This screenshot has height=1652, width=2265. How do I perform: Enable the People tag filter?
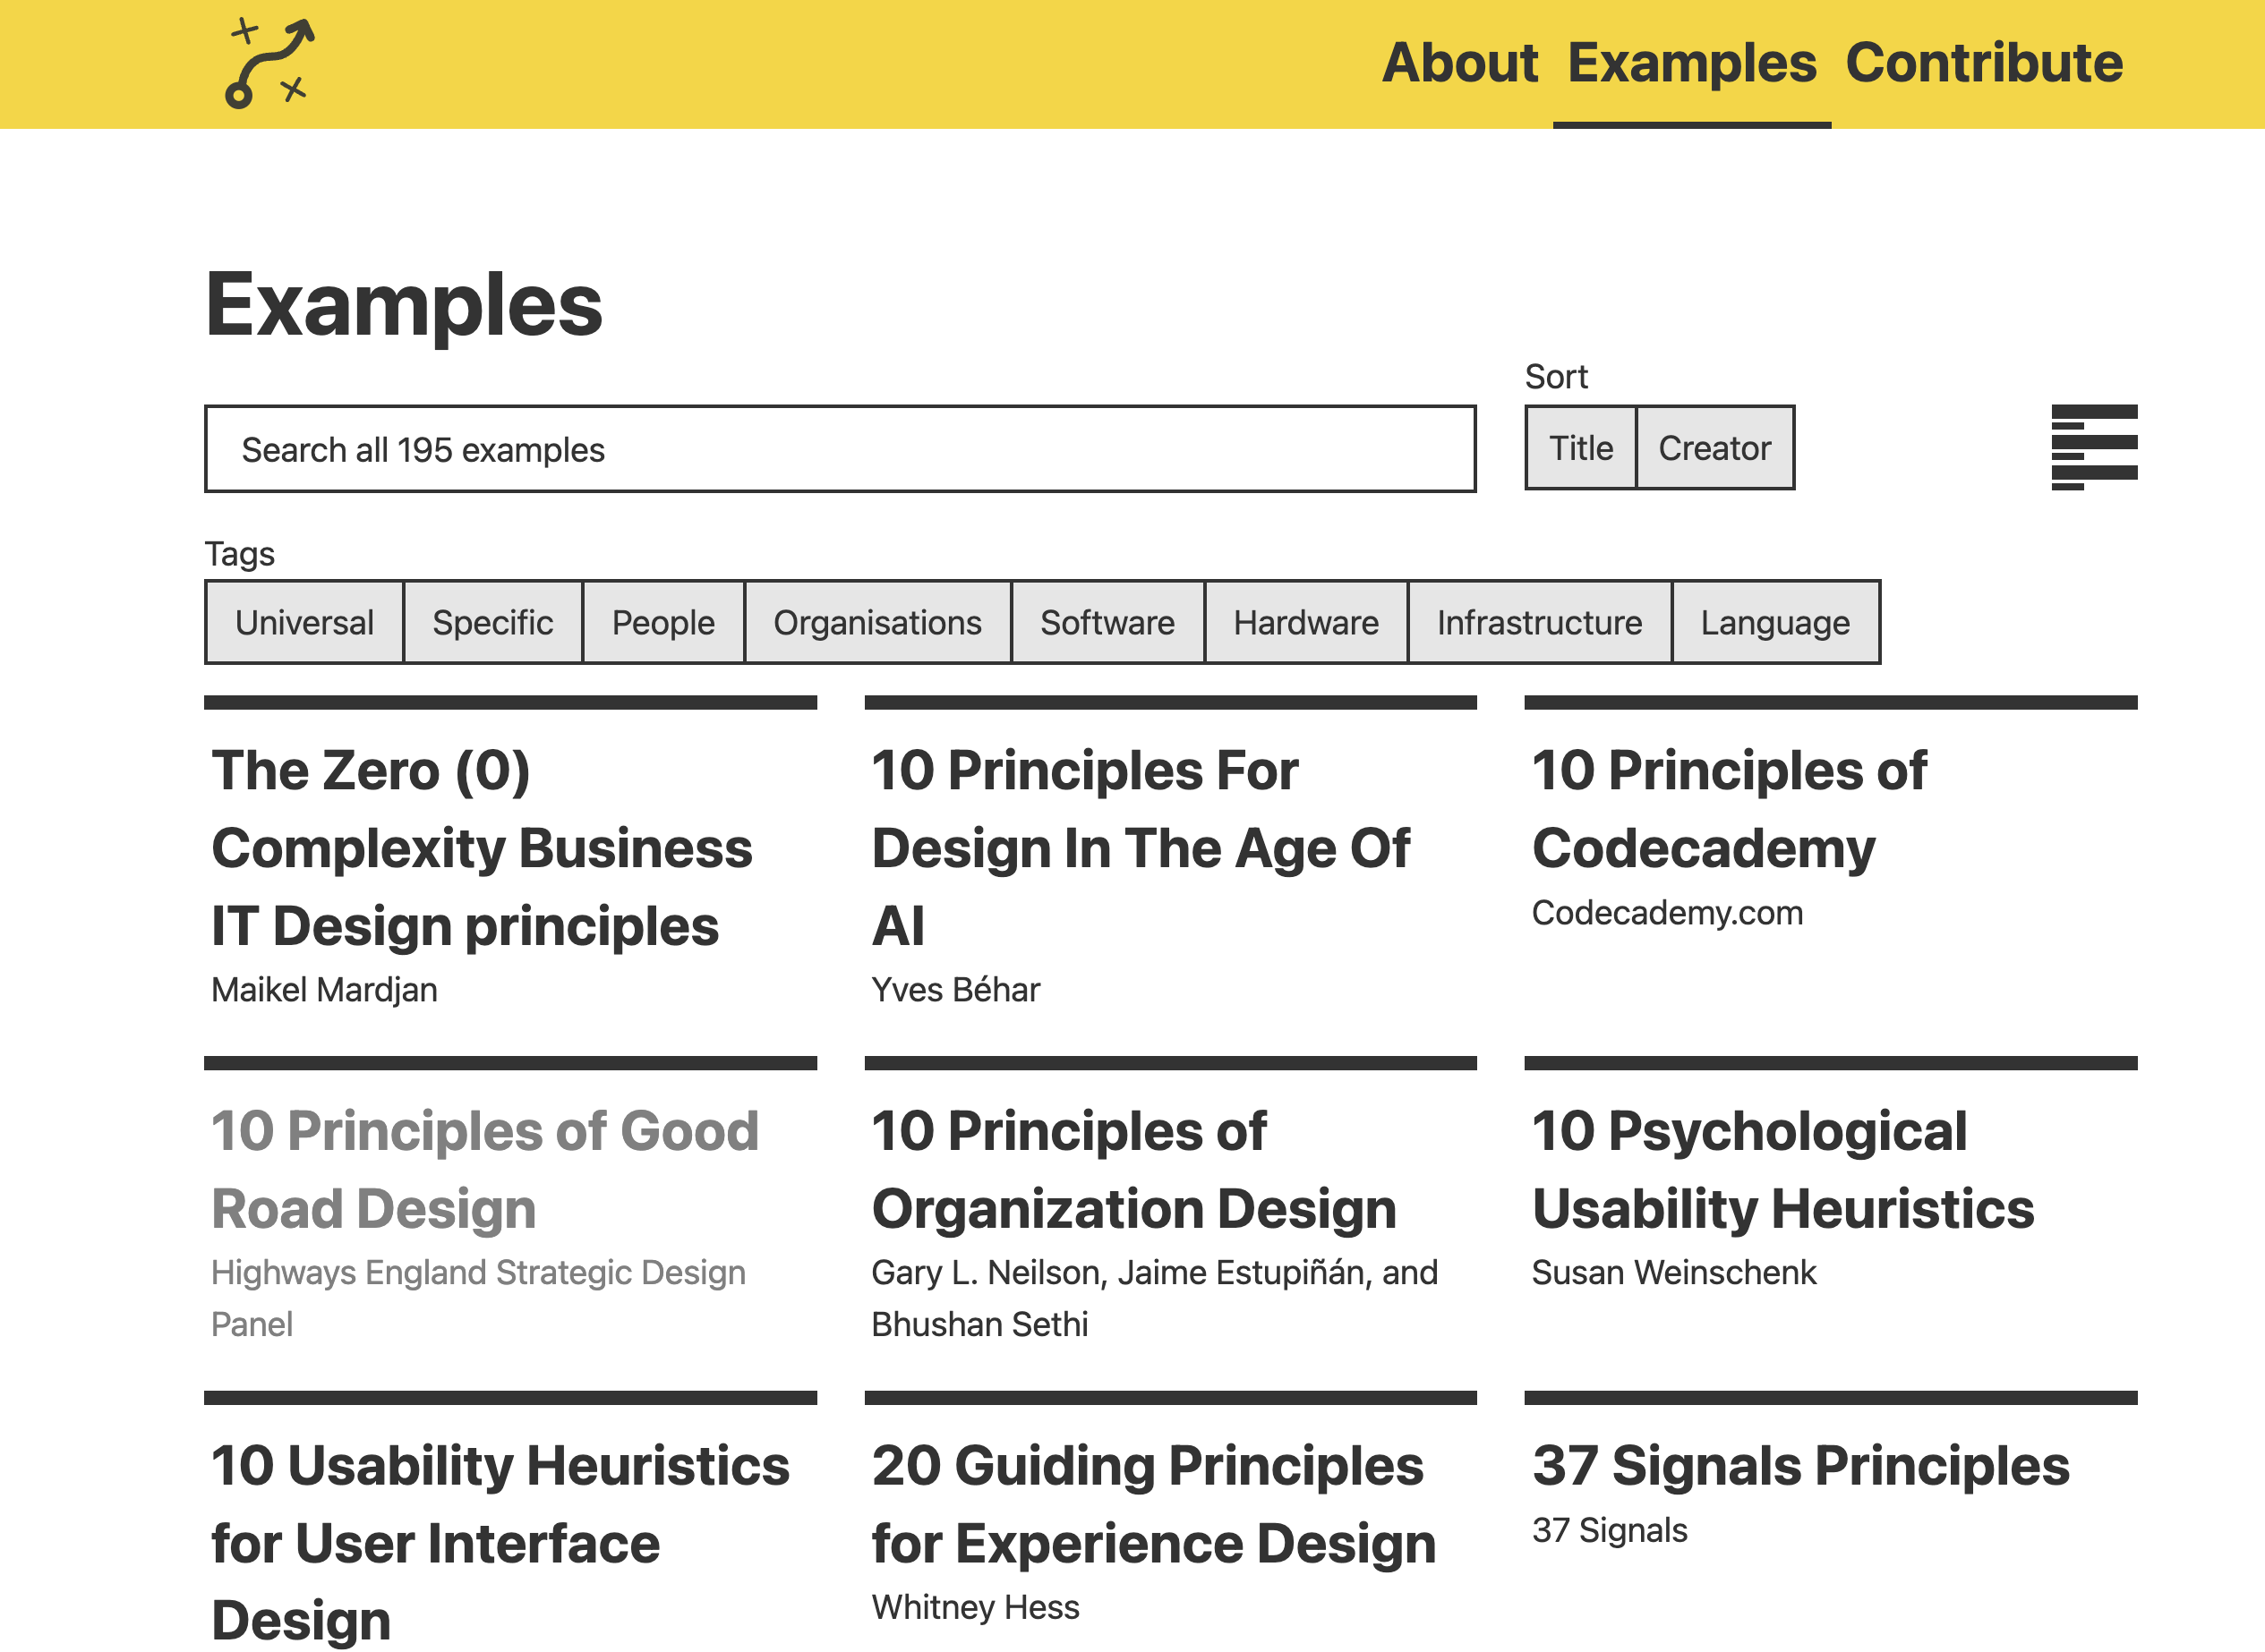663,622
